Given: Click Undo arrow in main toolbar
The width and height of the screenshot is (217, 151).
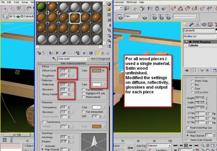Looking at the screenshot, I should (x=29, y=9).
